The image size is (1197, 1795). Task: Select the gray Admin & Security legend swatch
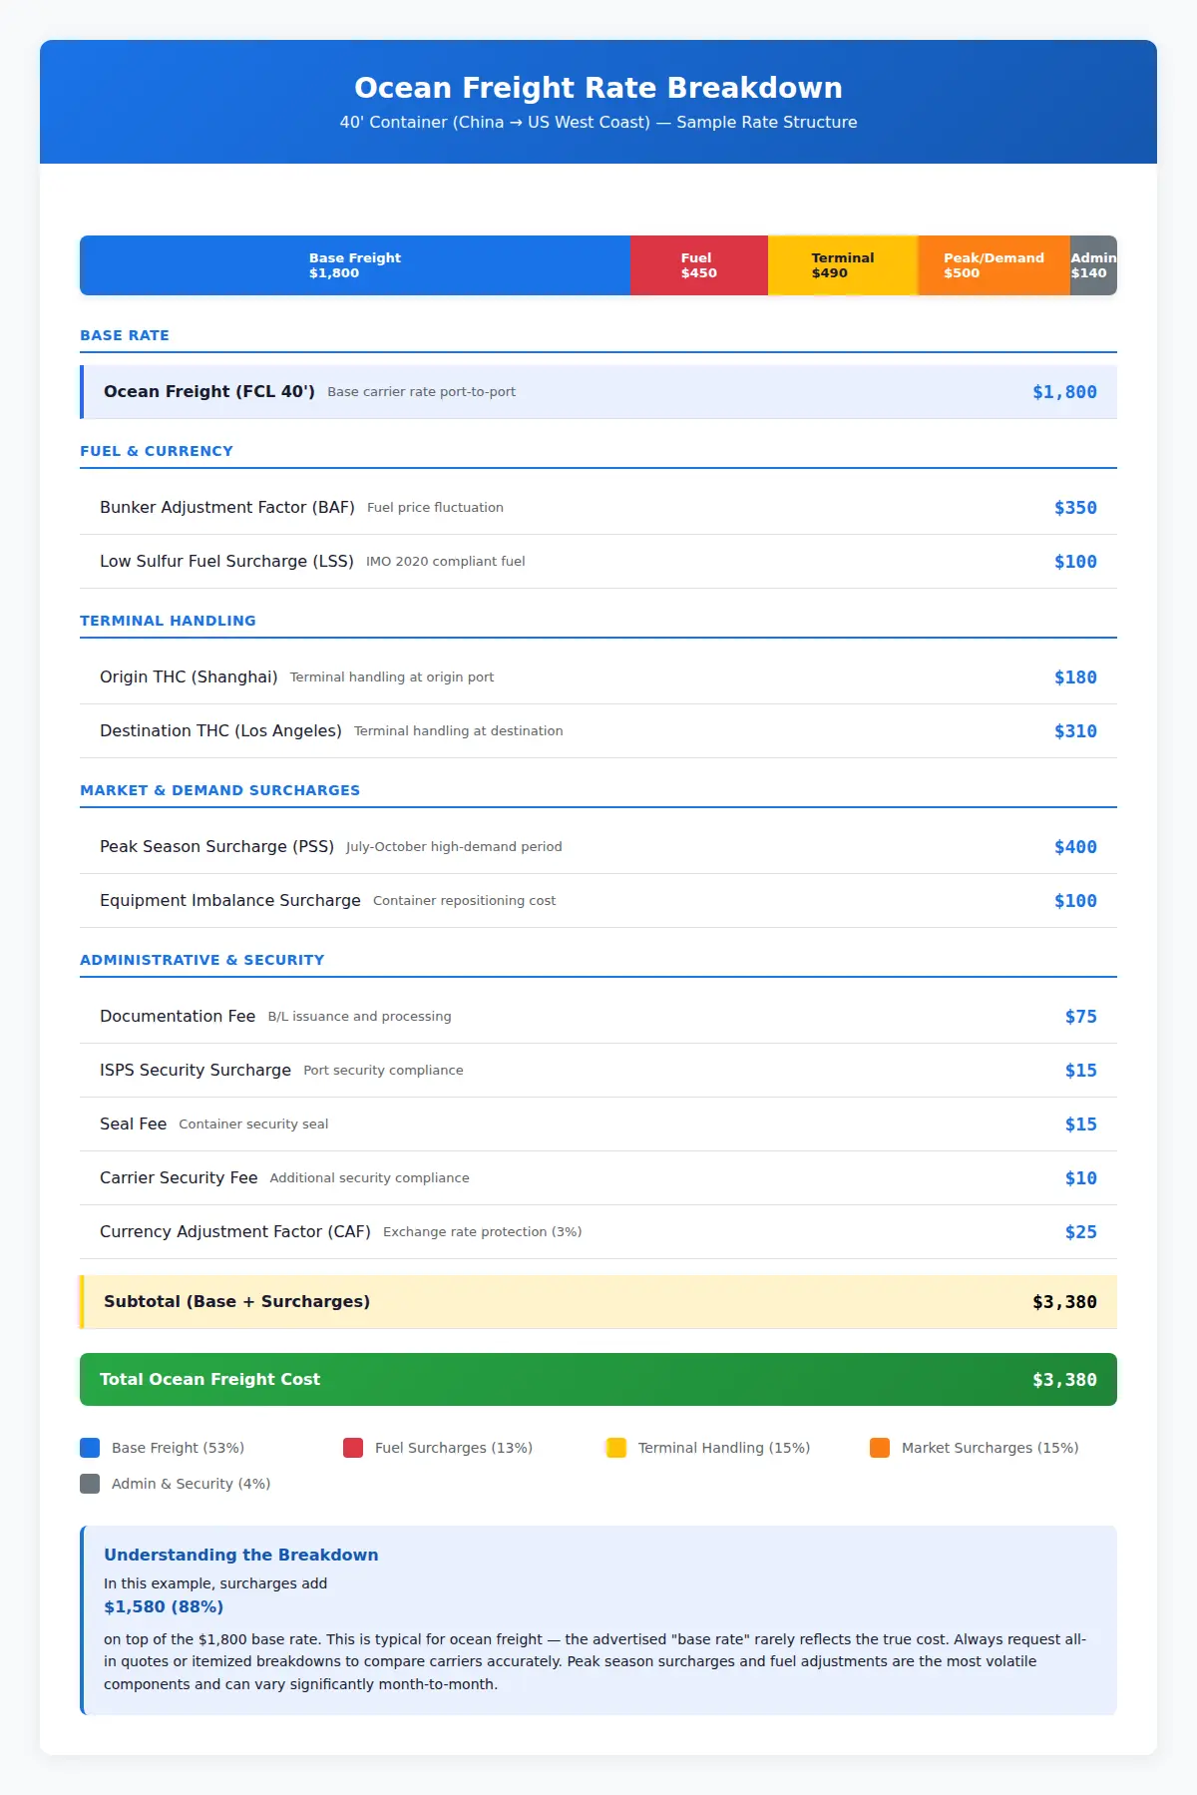pyautogui.click(x=90, y=1484)
